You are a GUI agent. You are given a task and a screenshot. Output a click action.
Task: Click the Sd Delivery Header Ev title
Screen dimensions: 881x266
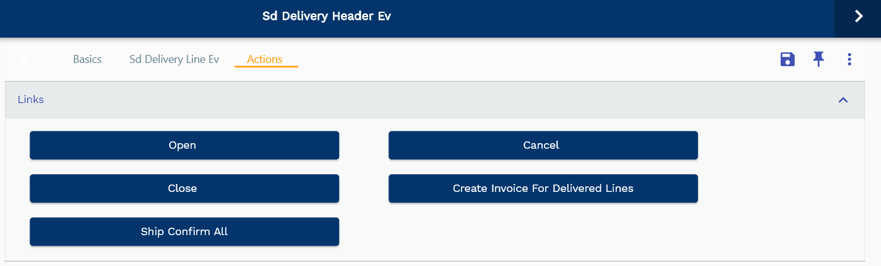327,16
